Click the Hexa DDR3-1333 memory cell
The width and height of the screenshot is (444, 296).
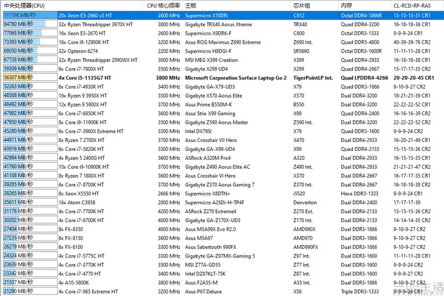click(359, 194)
